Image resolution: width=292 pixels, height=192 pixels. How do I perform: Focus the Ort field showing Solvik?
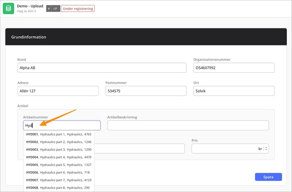point(234,91)
